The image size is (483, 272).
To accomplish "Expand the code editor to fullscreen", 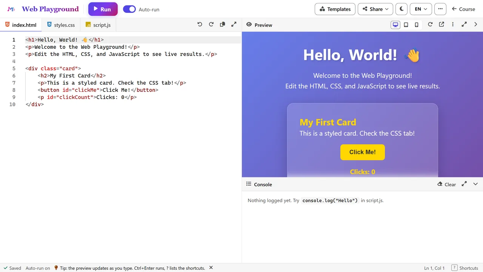I will tap(234, 25).
